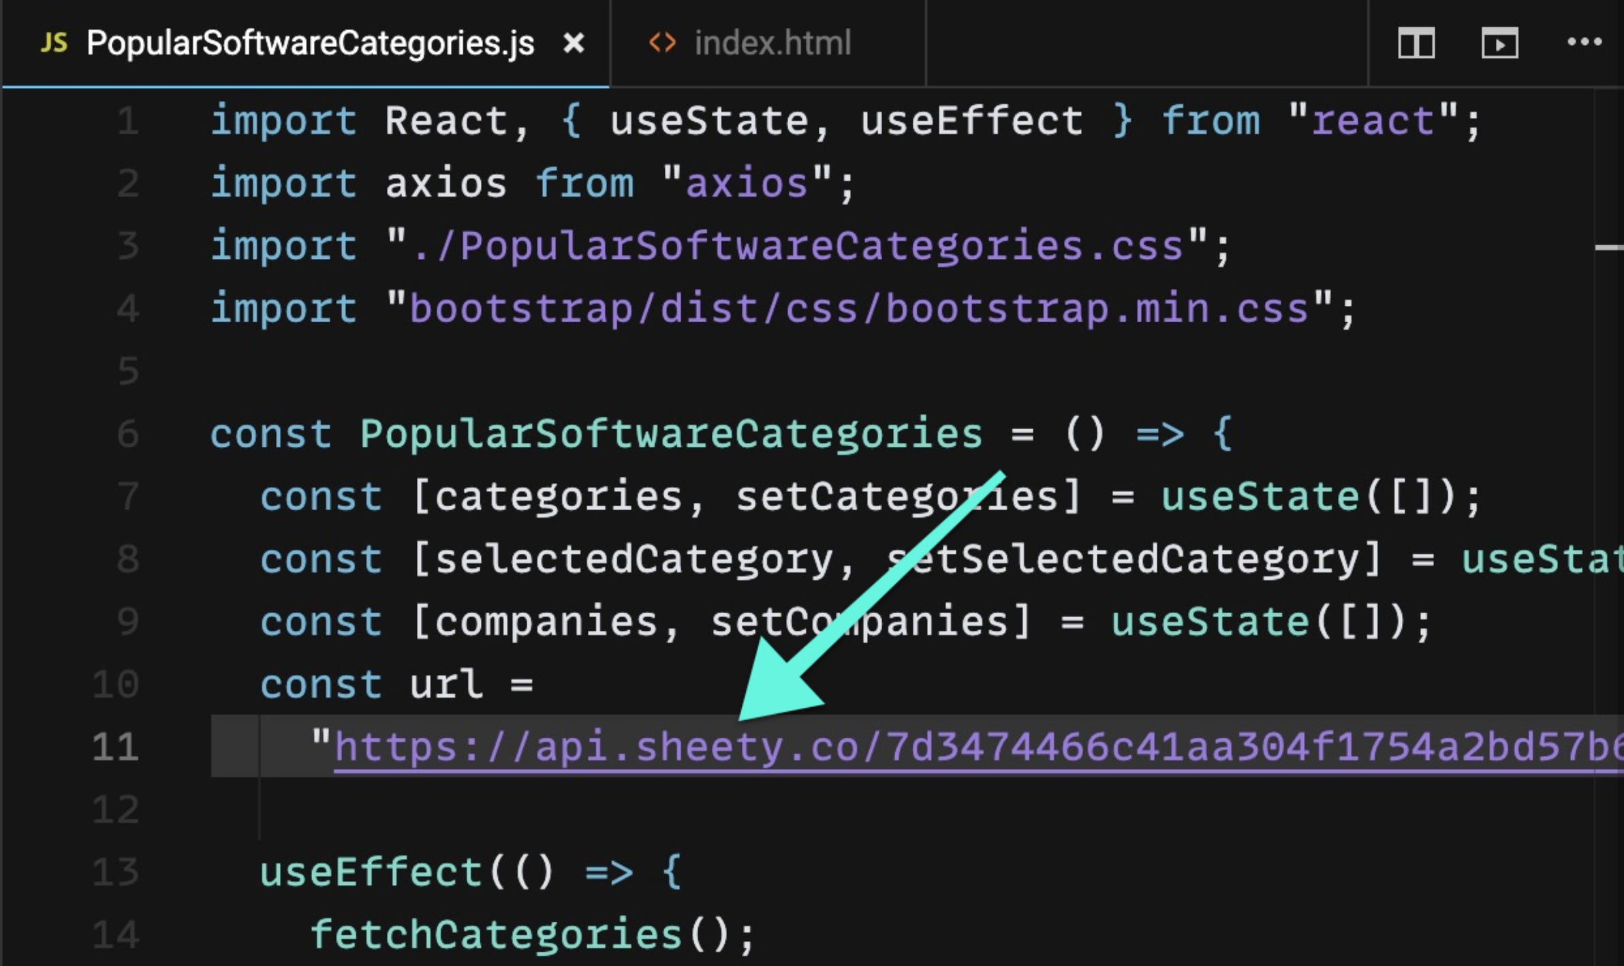Click line number 13 in the gutter
The height and width of the screenshot is (966, 1624).
point(116,873)
